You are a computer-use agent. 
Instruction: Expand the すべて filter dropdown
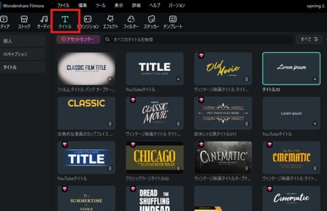[309, 39]
